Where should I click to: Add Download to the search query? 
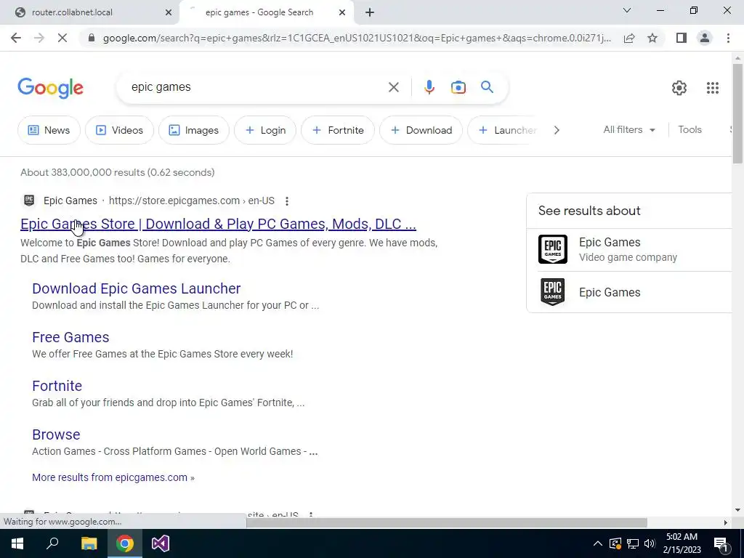click(x=421, y=130)
